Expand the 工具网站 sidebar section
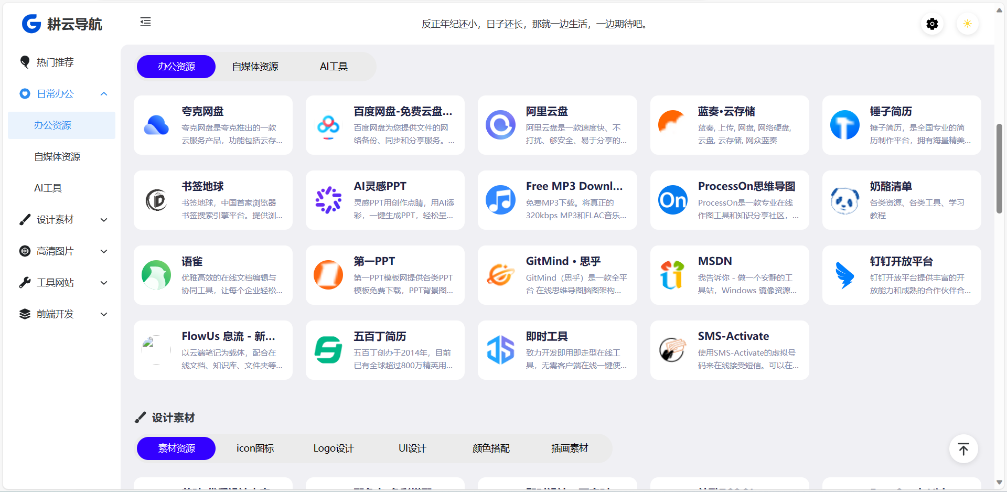This screenshot has width=1007, height=492. 104,283
